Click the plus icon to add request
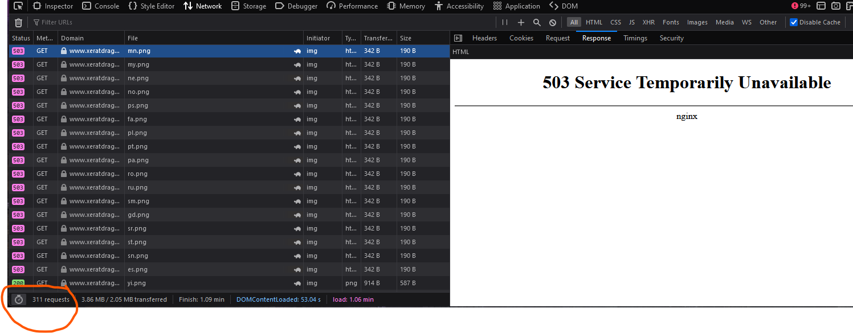The height and width of the screenshot is (333, 853). (x=521, y=22)
